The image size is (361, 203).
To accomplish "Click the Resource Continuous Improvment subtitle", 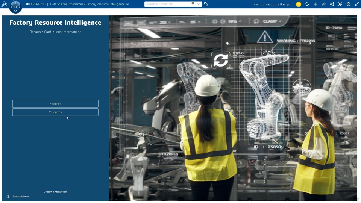I will [55, 32].
